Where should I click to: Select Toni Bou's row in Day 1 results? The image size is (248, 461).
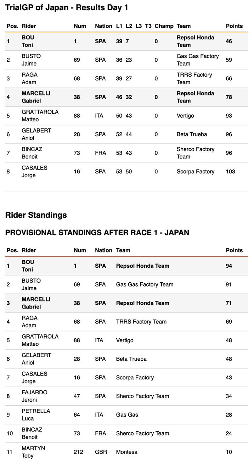tap(124, 41)
